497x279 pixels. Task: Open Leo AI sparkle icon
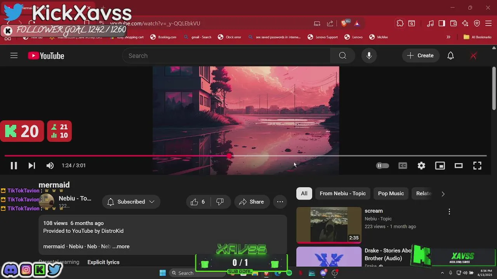click(x=465, y=24)
